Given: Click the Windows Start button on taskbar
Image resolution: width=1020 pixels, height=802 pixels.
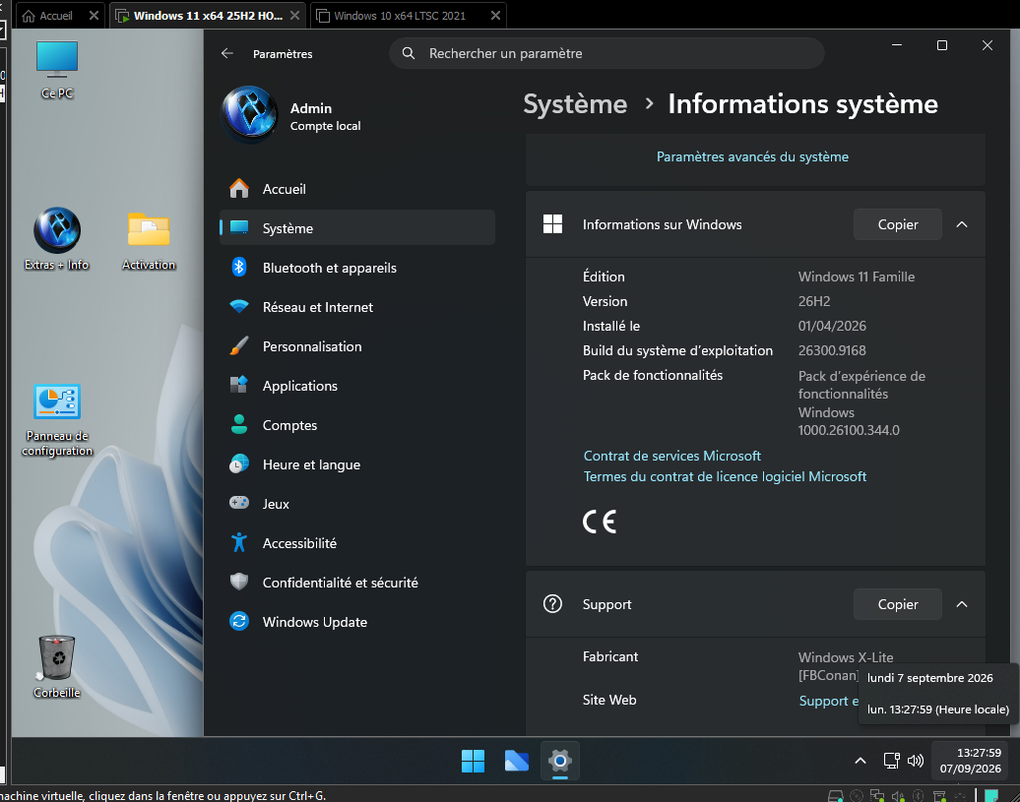Looking at the screenshot, I should coord(473,761).
